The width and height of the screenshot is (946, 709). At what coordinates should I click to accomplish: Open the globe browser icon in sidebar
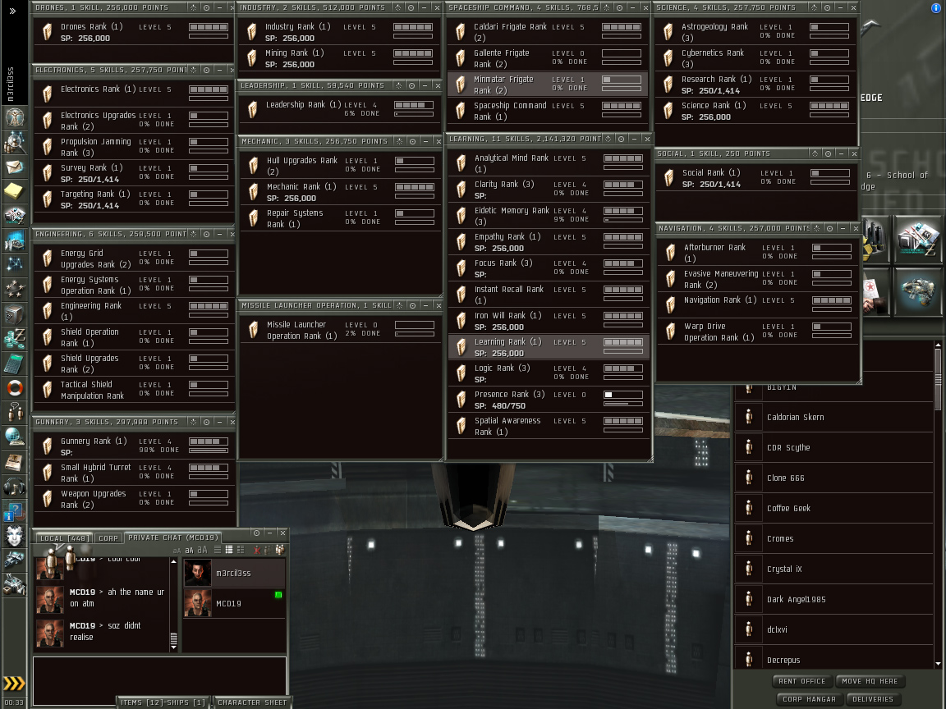point(15,437)
